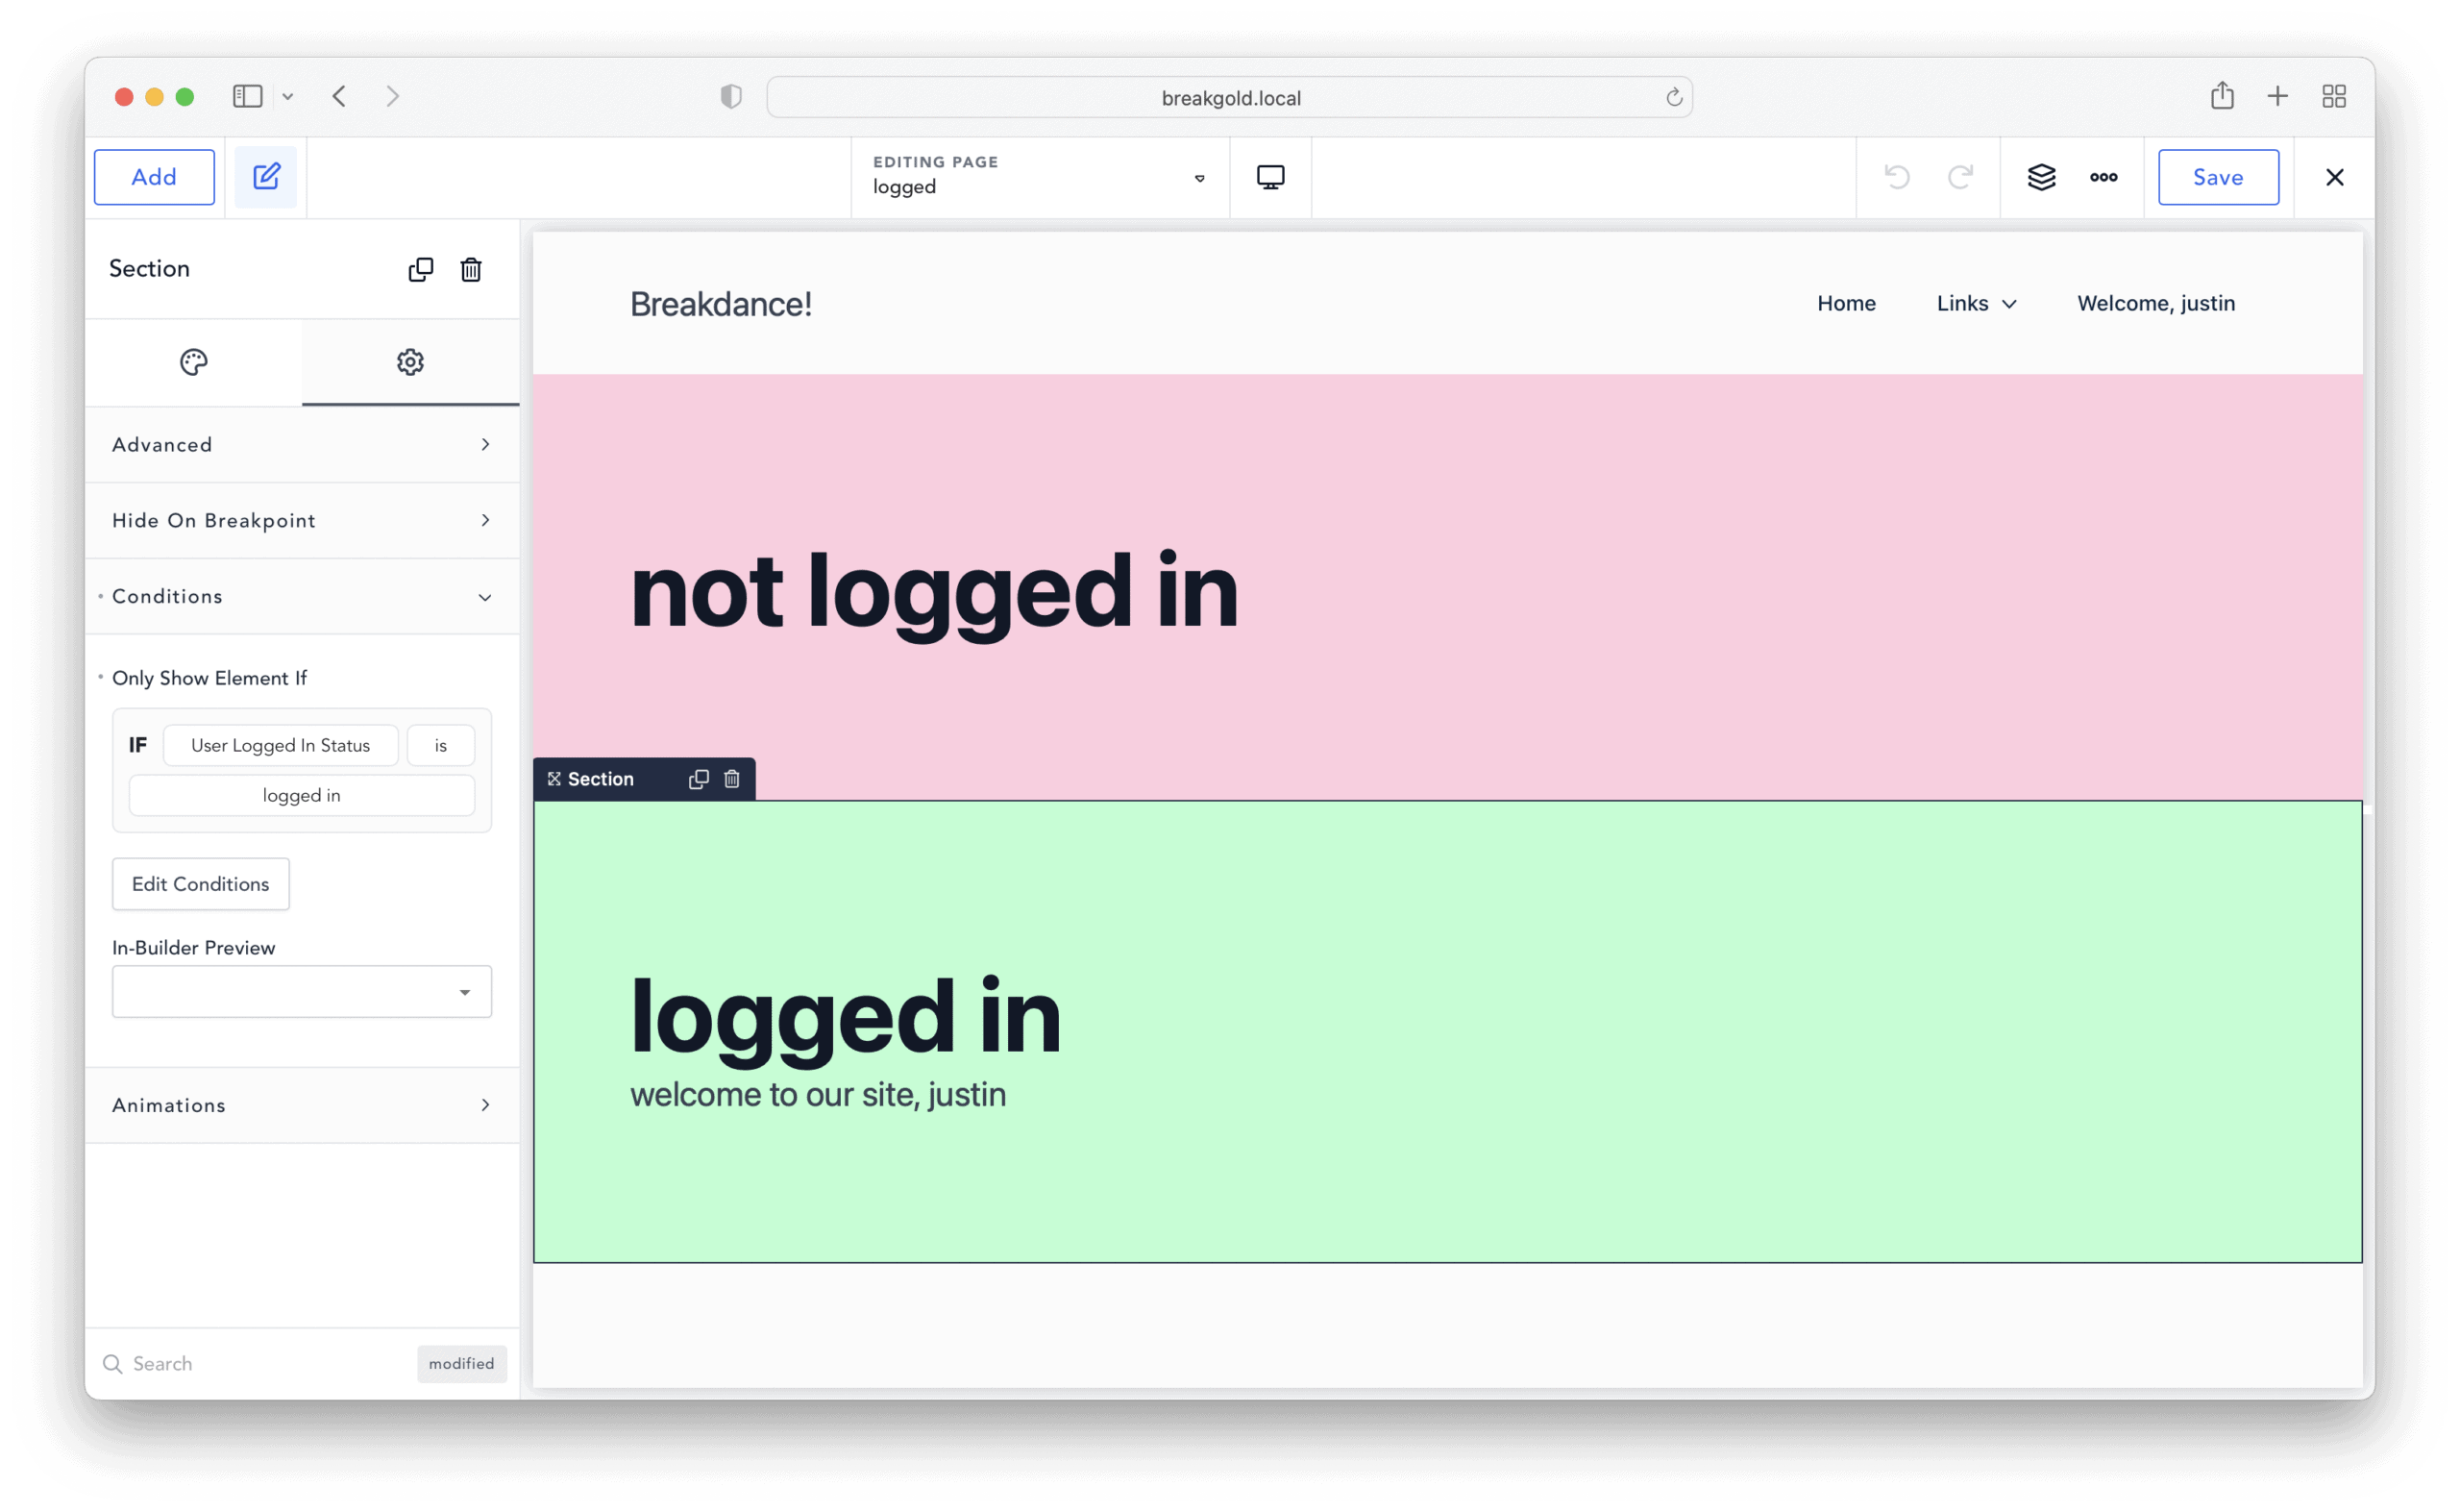Open Edit Conditions
2460x1512 pixels.
200,884
